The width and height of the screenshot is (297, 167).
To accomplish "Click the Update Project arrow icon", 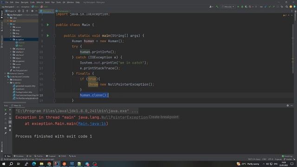I will (x=265, y=6).
